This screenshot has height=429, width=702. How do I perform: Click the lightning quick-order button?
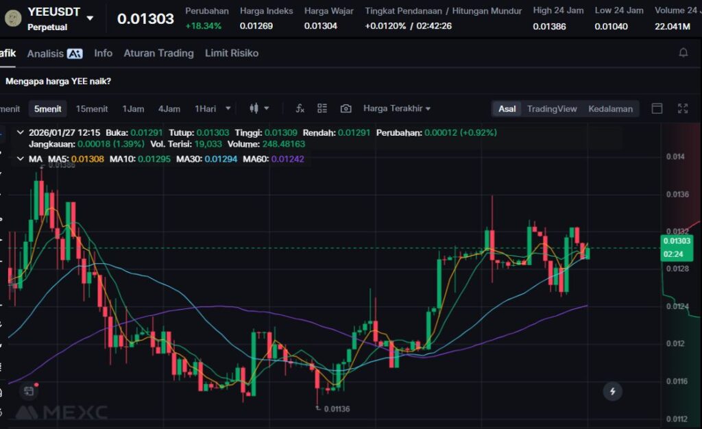tap(612, 391)
